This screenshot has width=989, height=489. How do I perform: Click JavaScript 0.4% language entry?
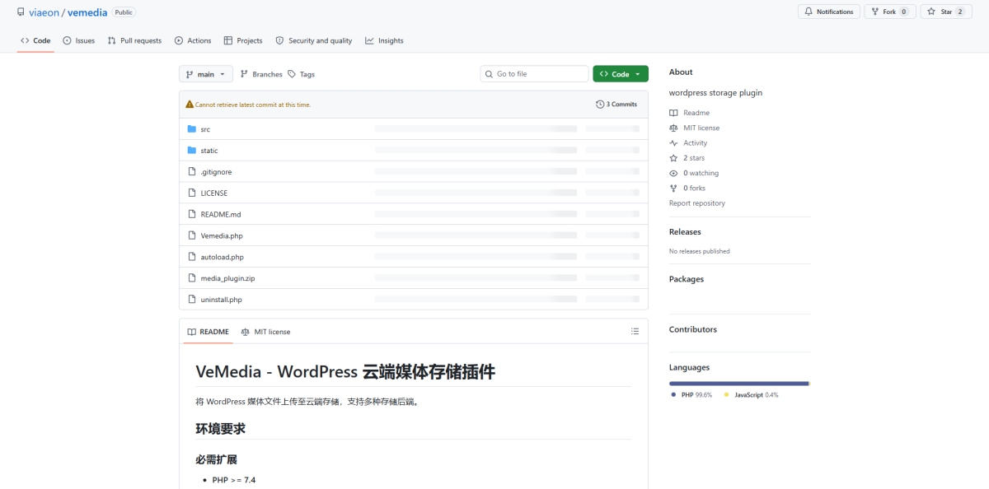point(752,395)
